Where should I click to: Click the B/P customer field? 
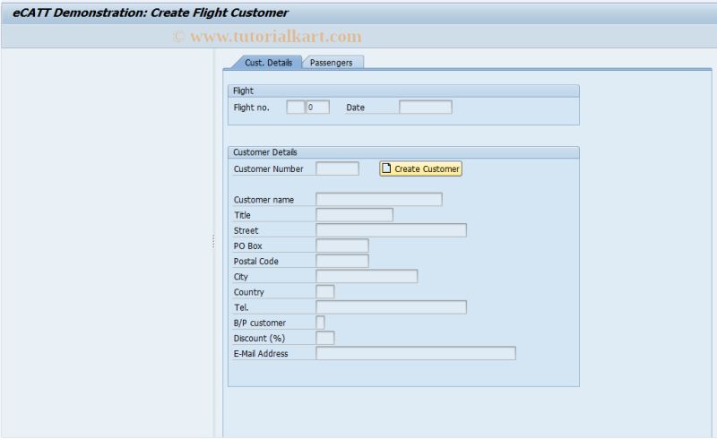[x=321, y=323]
